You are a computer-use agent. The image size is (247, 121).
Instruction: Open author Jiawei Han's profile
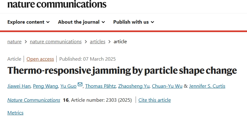(19, 86)
